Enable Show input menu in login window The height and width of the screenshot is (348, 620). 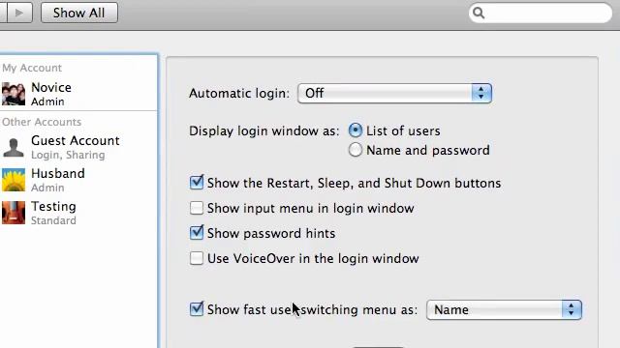click(x=197, y=208)
